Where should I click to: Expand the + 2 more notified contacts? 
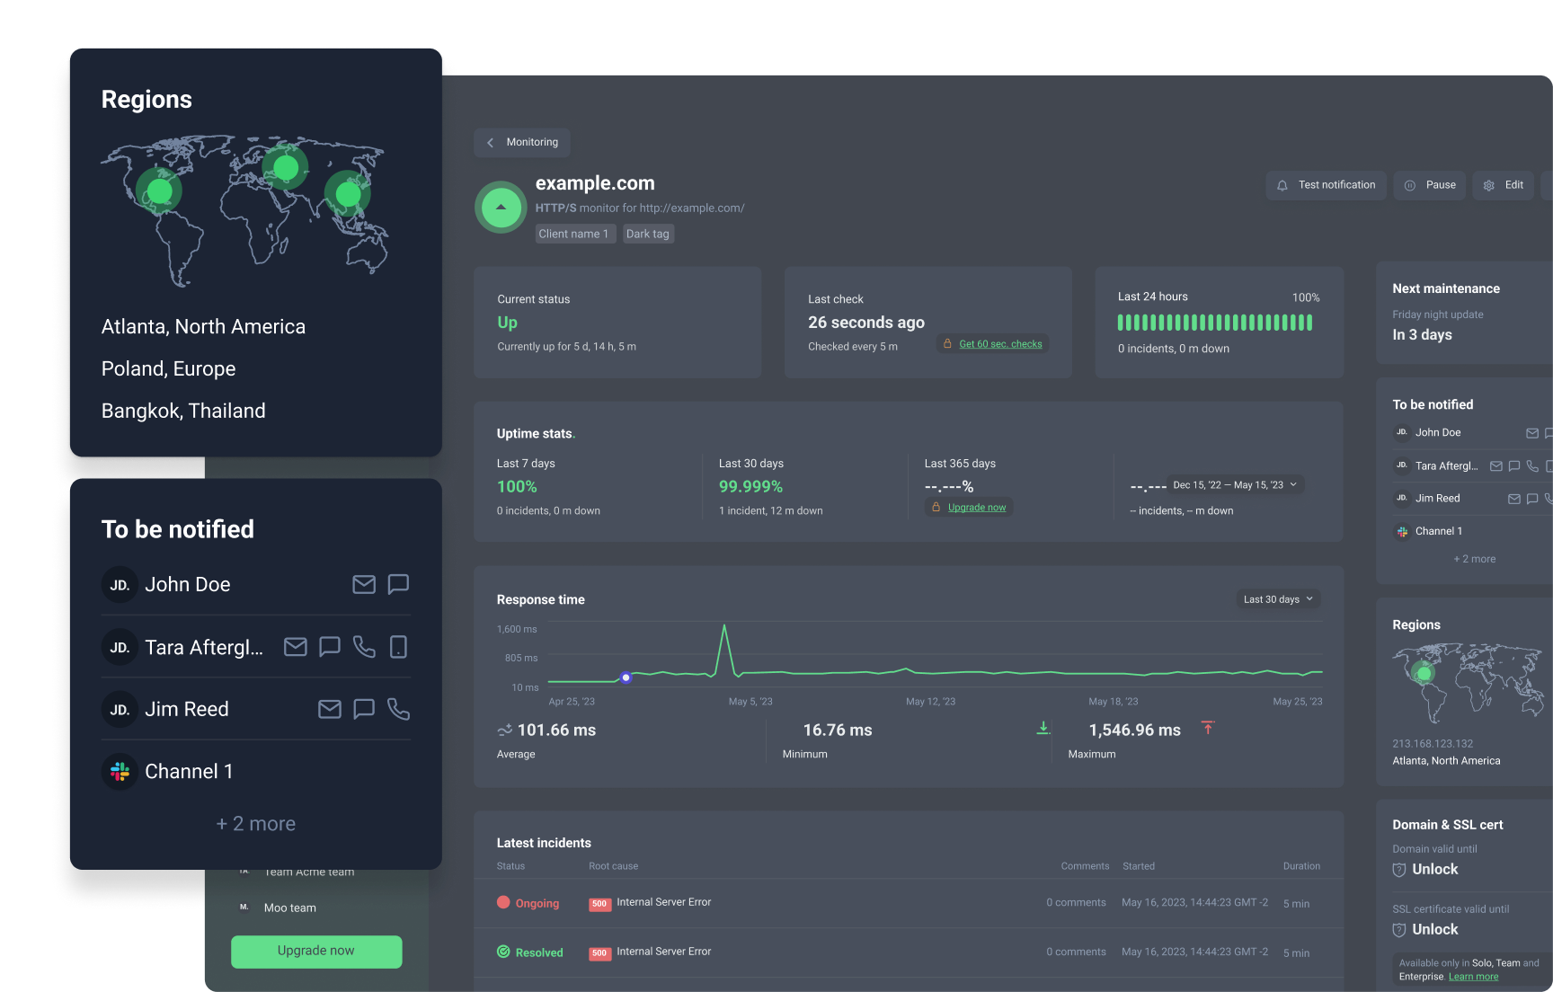tap(256, 824)
